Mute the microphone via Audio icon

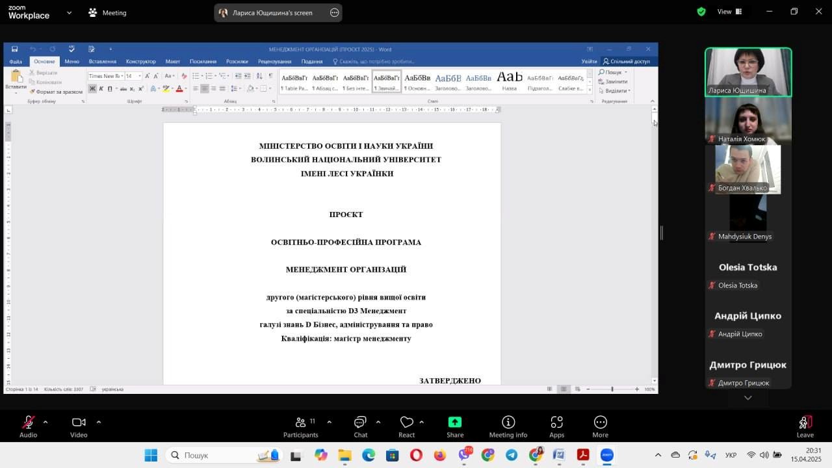[29, 421]
